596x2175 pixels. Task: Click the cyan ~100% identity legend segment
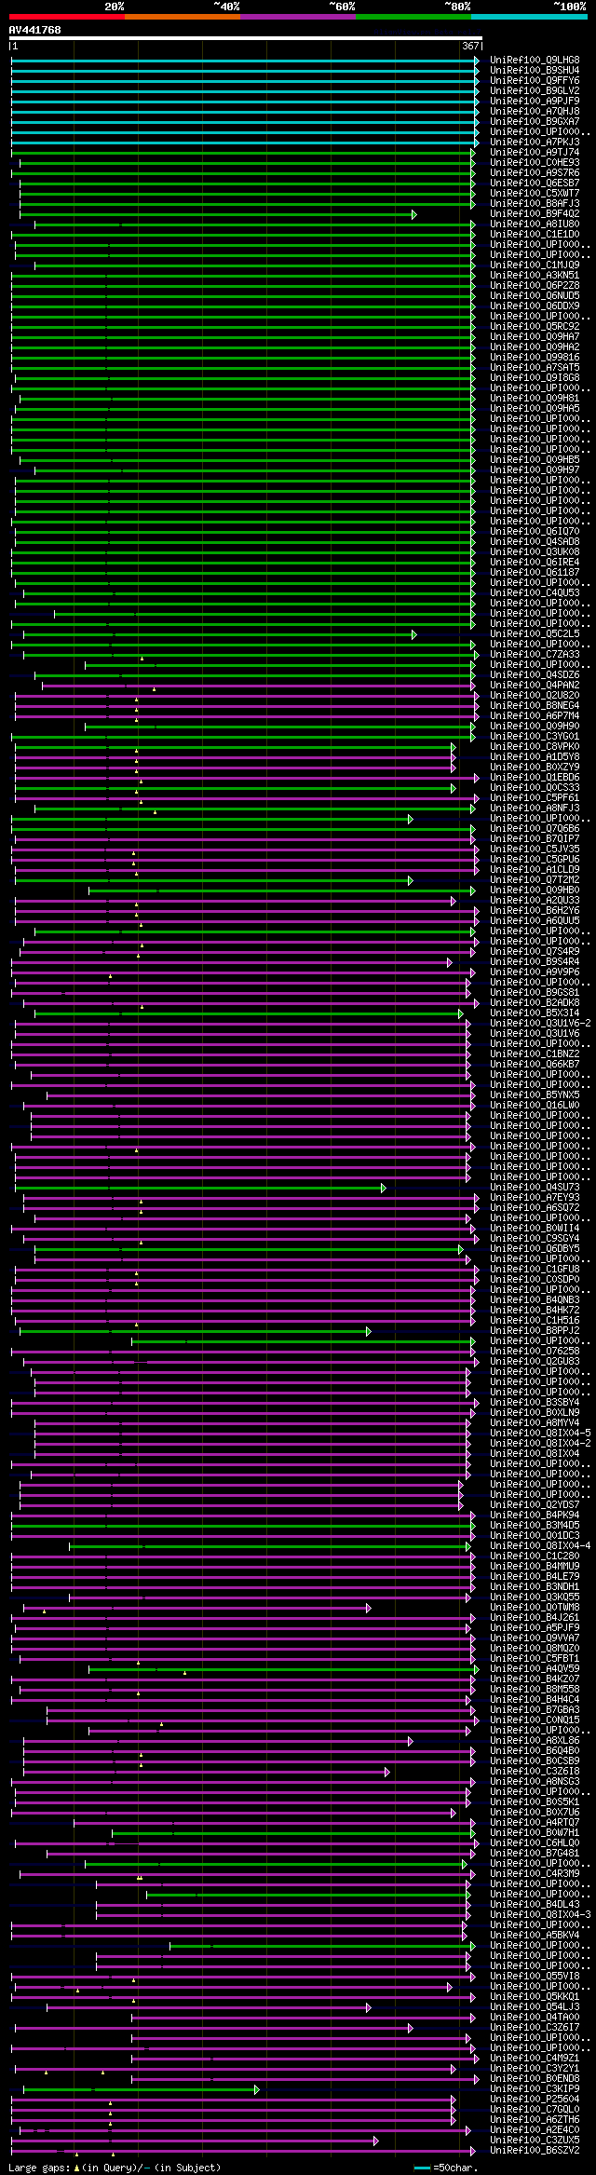coord(528,17)
